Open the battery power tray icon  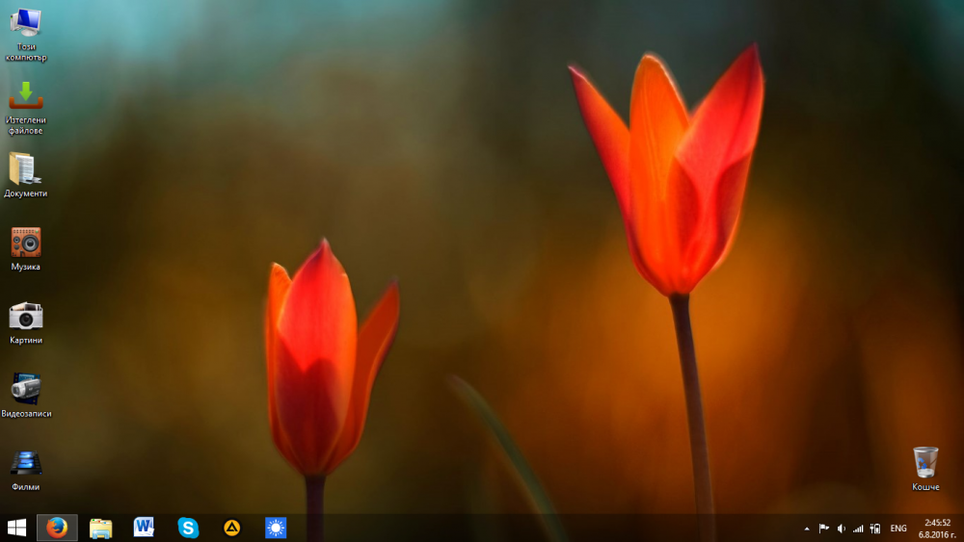pyautogui.click(x=875, y=529)
